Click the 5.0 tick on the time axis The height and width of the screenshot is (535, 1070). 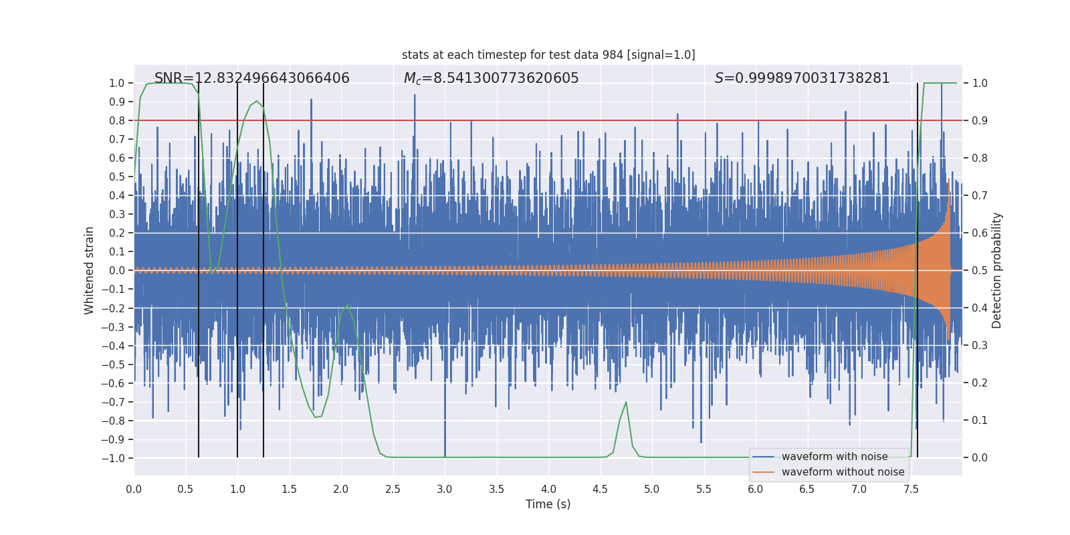652,490
